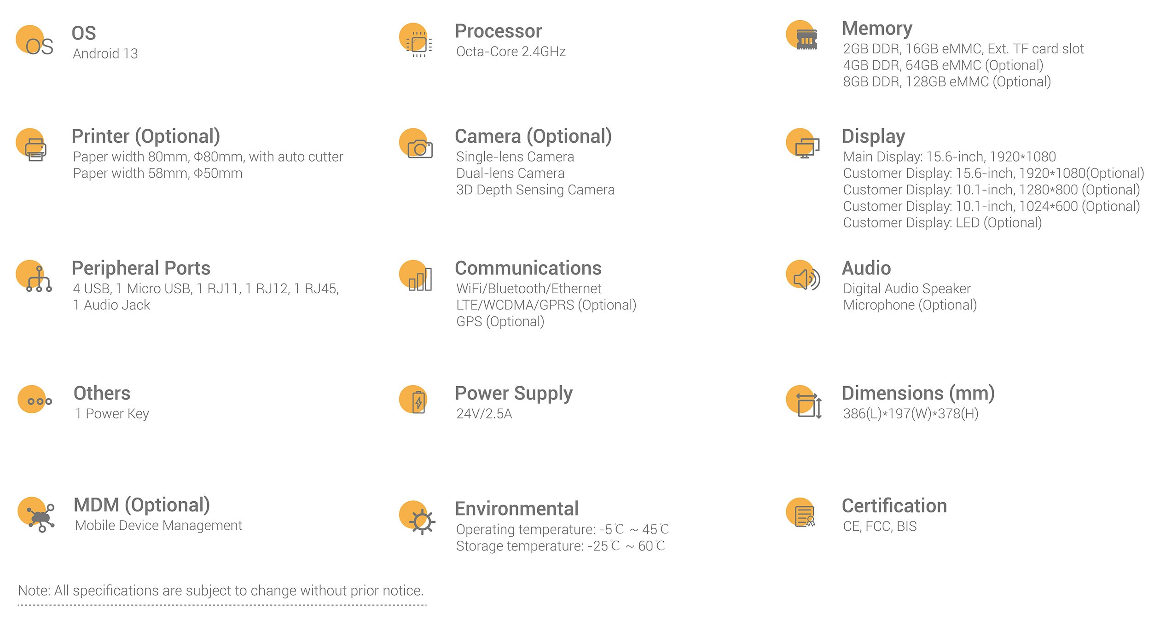Click the Communications heading
This screenshot has height=620, width=1160.
(528, 268)
